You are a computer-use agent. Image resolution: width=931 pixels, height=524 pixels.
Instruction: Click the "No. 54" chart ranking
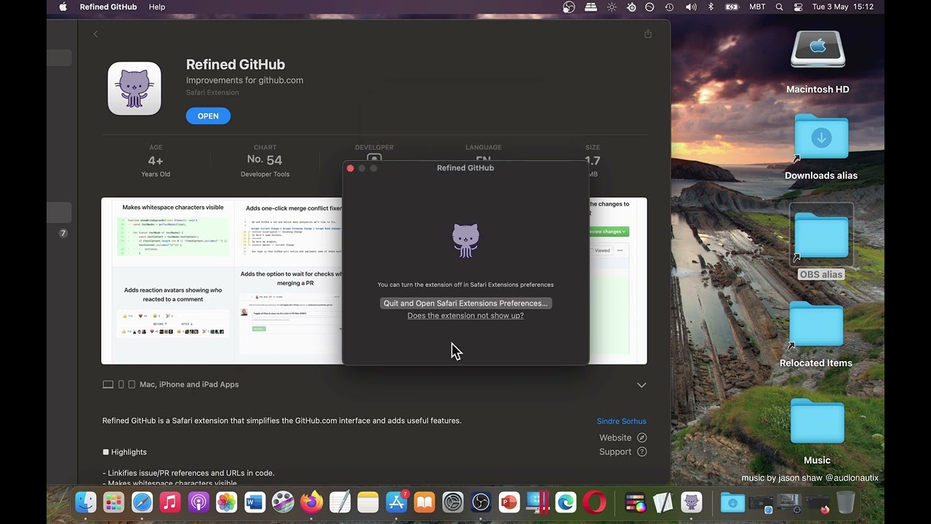pyautogui.click(x=265, y=160)
